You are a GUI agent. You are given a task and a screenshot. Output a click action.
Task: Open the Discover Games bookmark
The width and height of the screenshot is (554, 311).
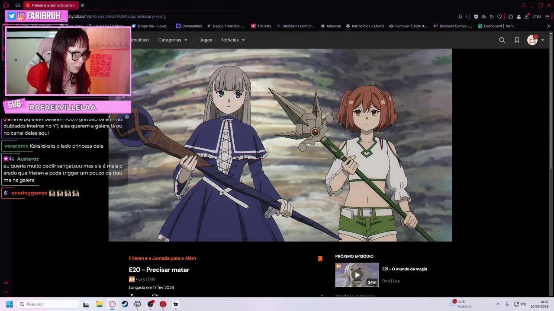coord(453,26)
